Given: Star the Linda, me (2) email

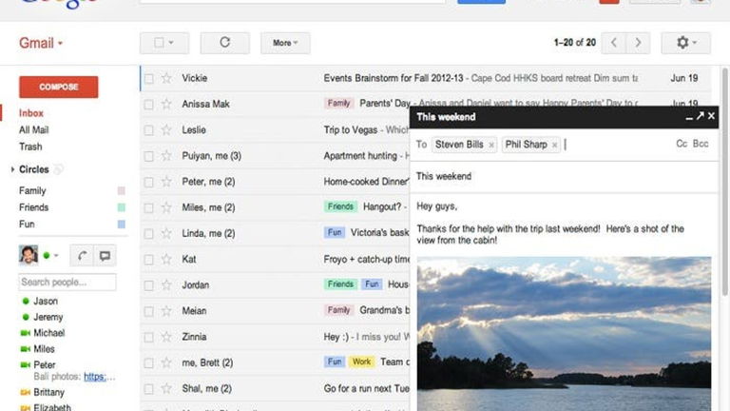Looking at the screenshot, I should pyautogui.click(x=166, y=233).
